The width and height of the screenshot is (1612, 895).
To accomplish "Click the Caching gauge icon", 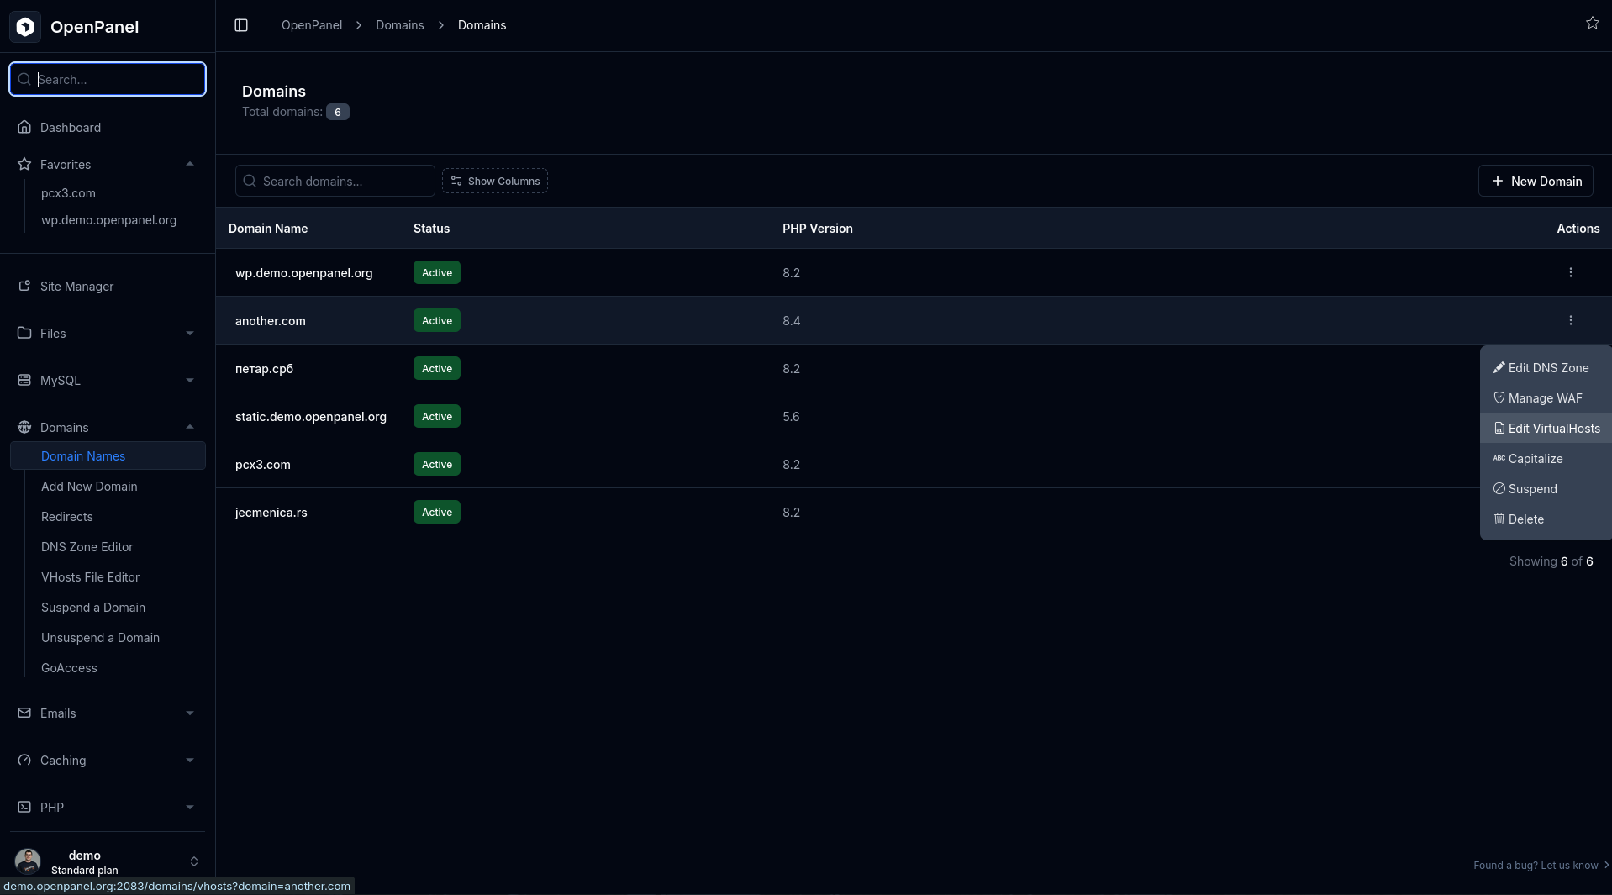I will [x=24, y=760].
